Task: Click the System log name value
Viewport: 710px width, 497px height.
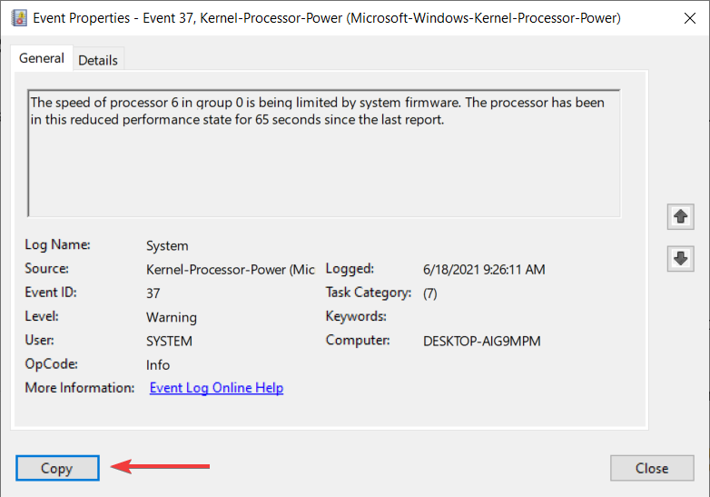Action: [x=167, y=245]
